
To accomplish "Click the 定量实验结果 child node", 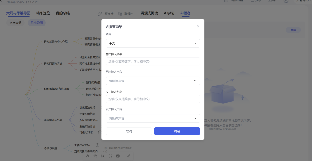I will point(87,114).
